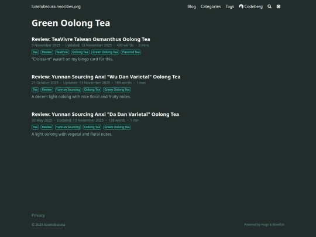316x237 pixels.
Task: Click the Tea tag under Da Dan review
Action: pos(35,127)
